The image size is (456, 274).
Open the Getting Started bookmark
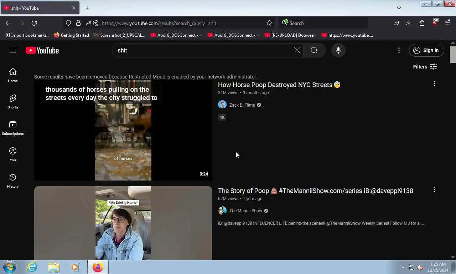click(x=72, y=35)
